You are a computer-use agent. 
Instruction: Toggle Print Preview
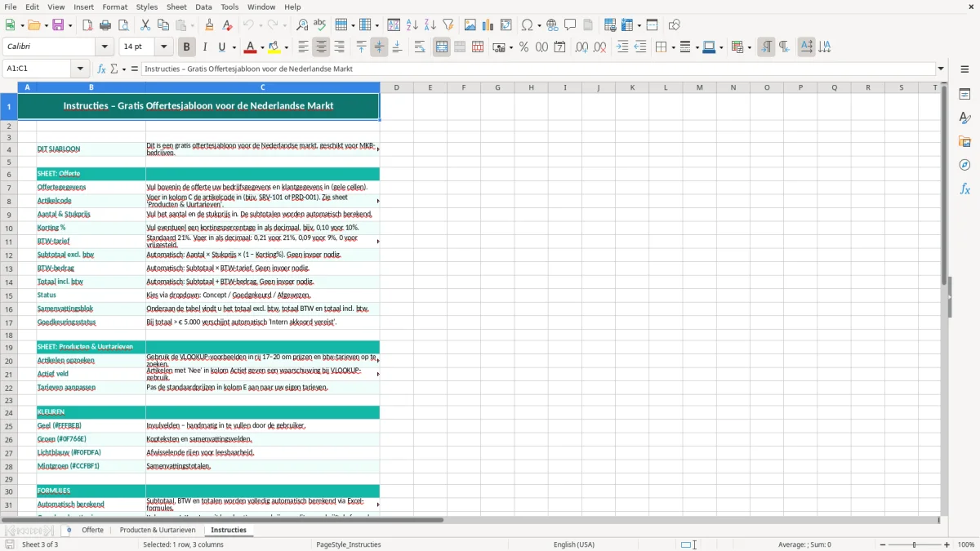(x=123, y=25)
